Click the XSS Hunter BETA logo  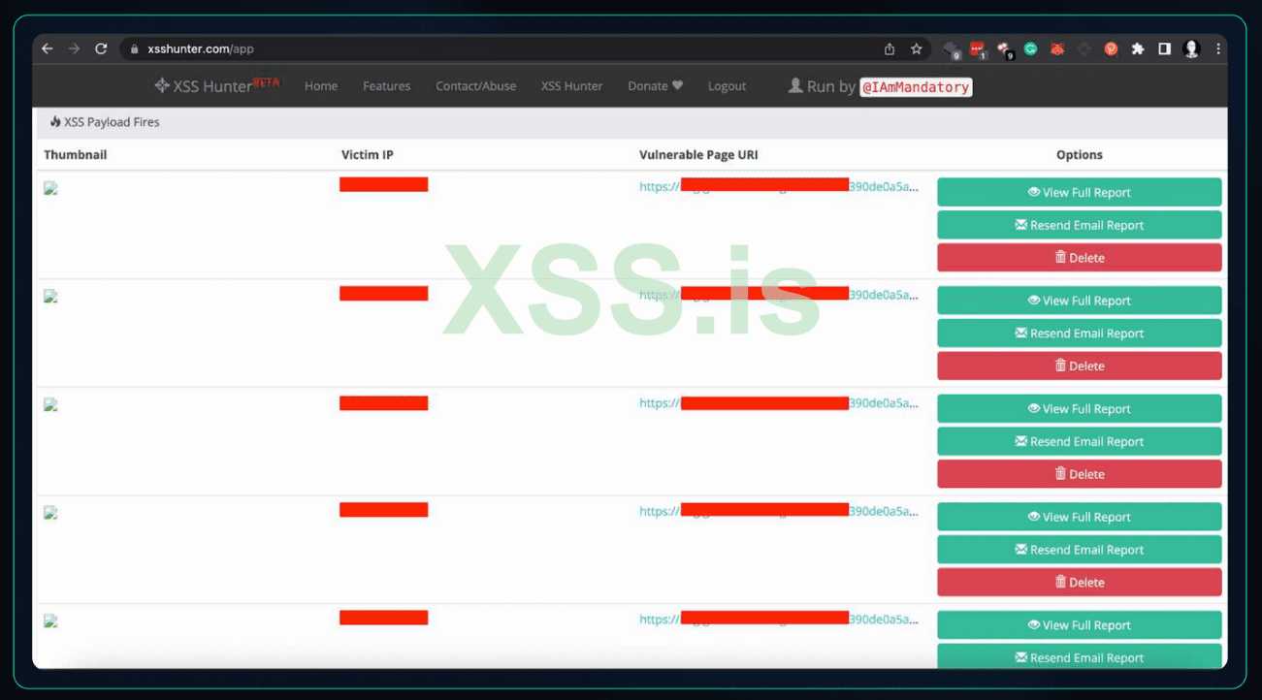pos(217,85)
